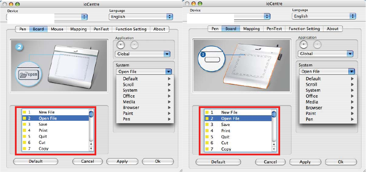Image resolution: width=366 pixels, height=172 pixels.
Task: Click Open File function dropdown in right window
Action: click(327, 71)
